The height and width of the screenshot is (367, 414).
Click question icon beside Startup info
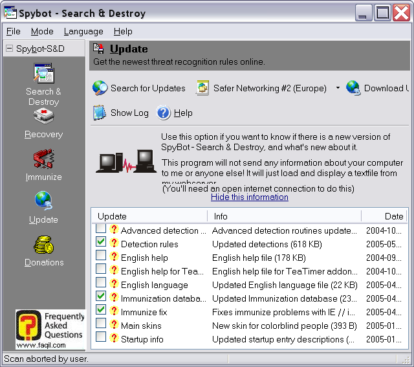(114, 338)
